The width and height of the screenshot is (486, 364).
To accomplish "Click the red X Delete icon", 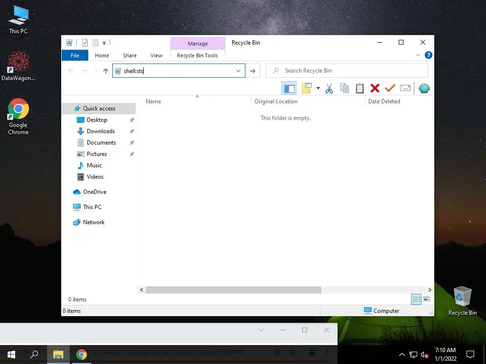I will (375, 89).
